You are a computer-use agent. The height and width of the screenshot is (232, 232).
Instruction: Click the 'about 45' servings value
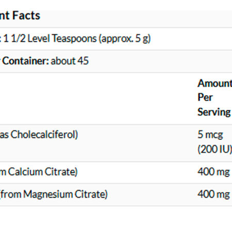click(70, 61)
